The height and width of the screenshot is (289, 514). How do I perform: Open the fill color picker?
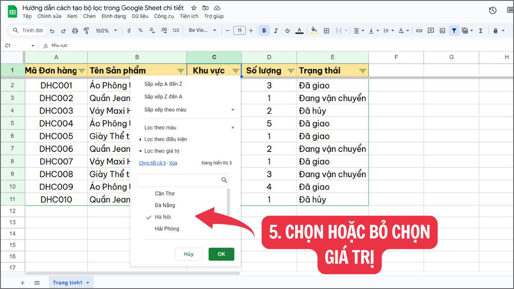pyautogui.click(x=314, y=30)
